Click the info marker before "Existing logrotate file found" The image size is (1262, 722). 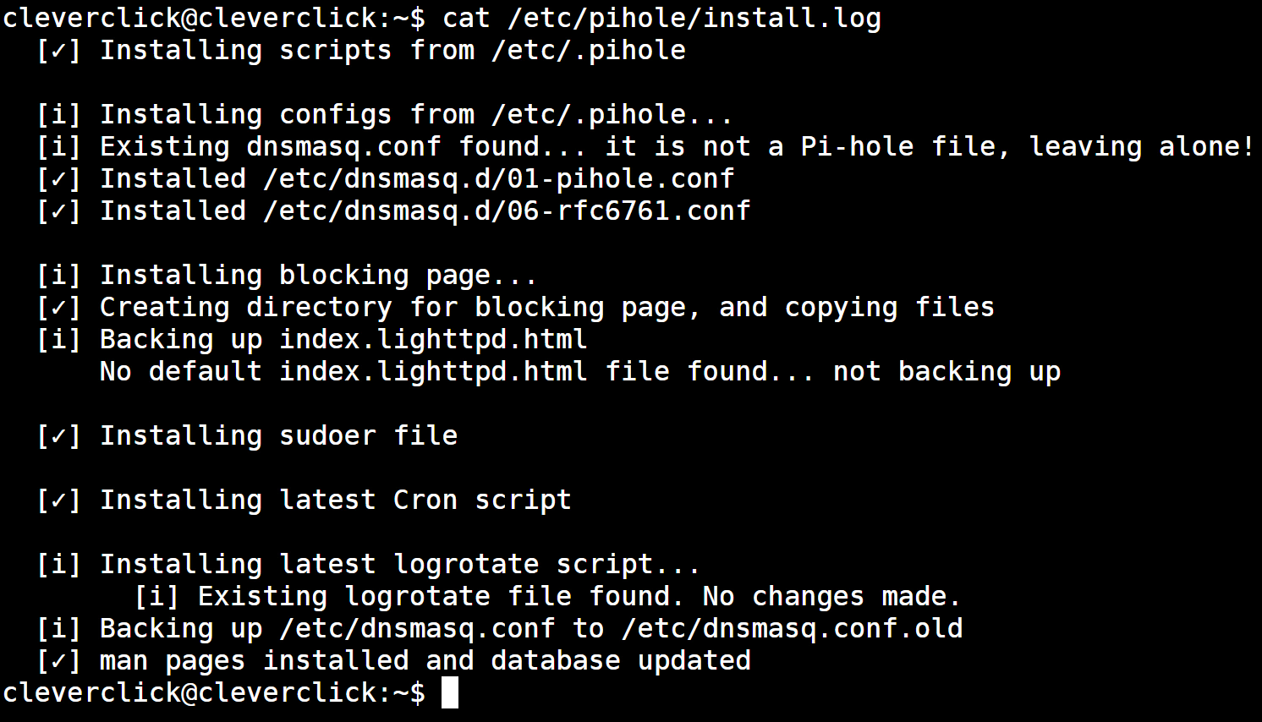(156, 597)
